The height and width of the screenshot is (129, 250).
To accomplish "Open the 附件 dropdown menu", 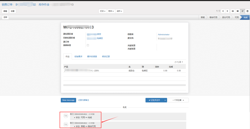I will coord(111,11).
